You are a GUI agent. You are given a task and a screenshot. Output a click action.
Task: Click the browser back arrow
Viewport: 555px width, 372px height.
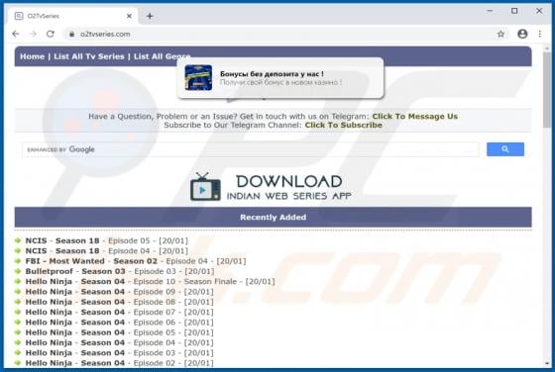pyautogui.click(x=15, y=34)
